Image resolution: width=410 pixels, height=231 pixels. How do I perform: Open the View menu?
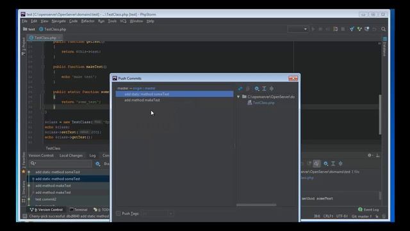coord(44,21)
